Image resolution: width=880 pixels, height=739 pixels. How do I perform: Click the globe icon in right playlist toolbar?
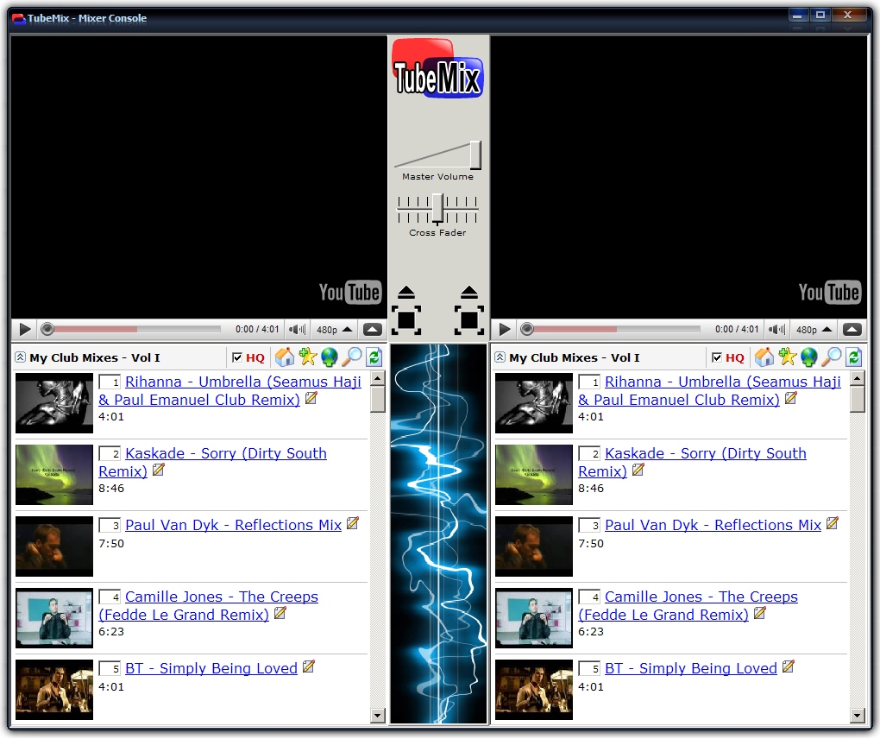pos(809,357)
